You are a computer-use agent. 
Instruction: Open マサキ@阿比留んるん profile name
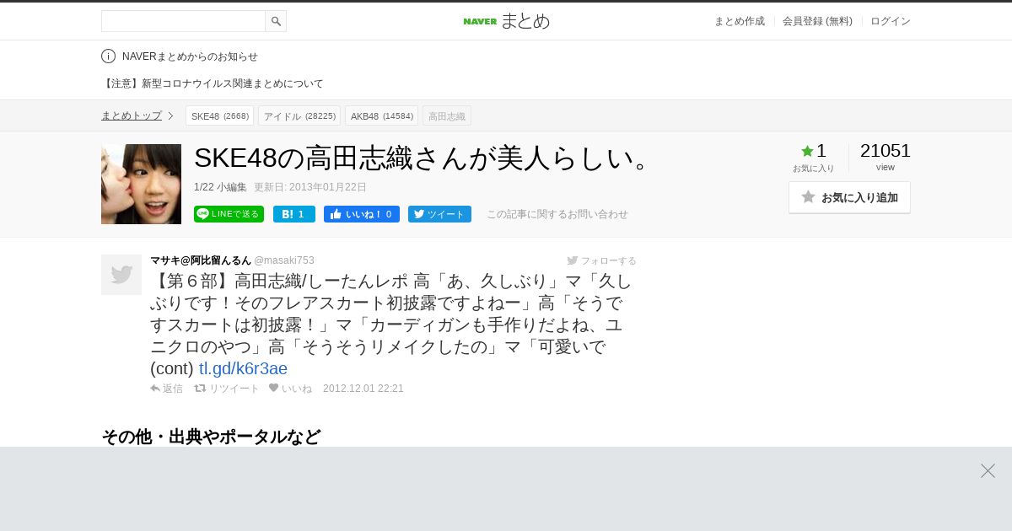[x=201, y=260]
